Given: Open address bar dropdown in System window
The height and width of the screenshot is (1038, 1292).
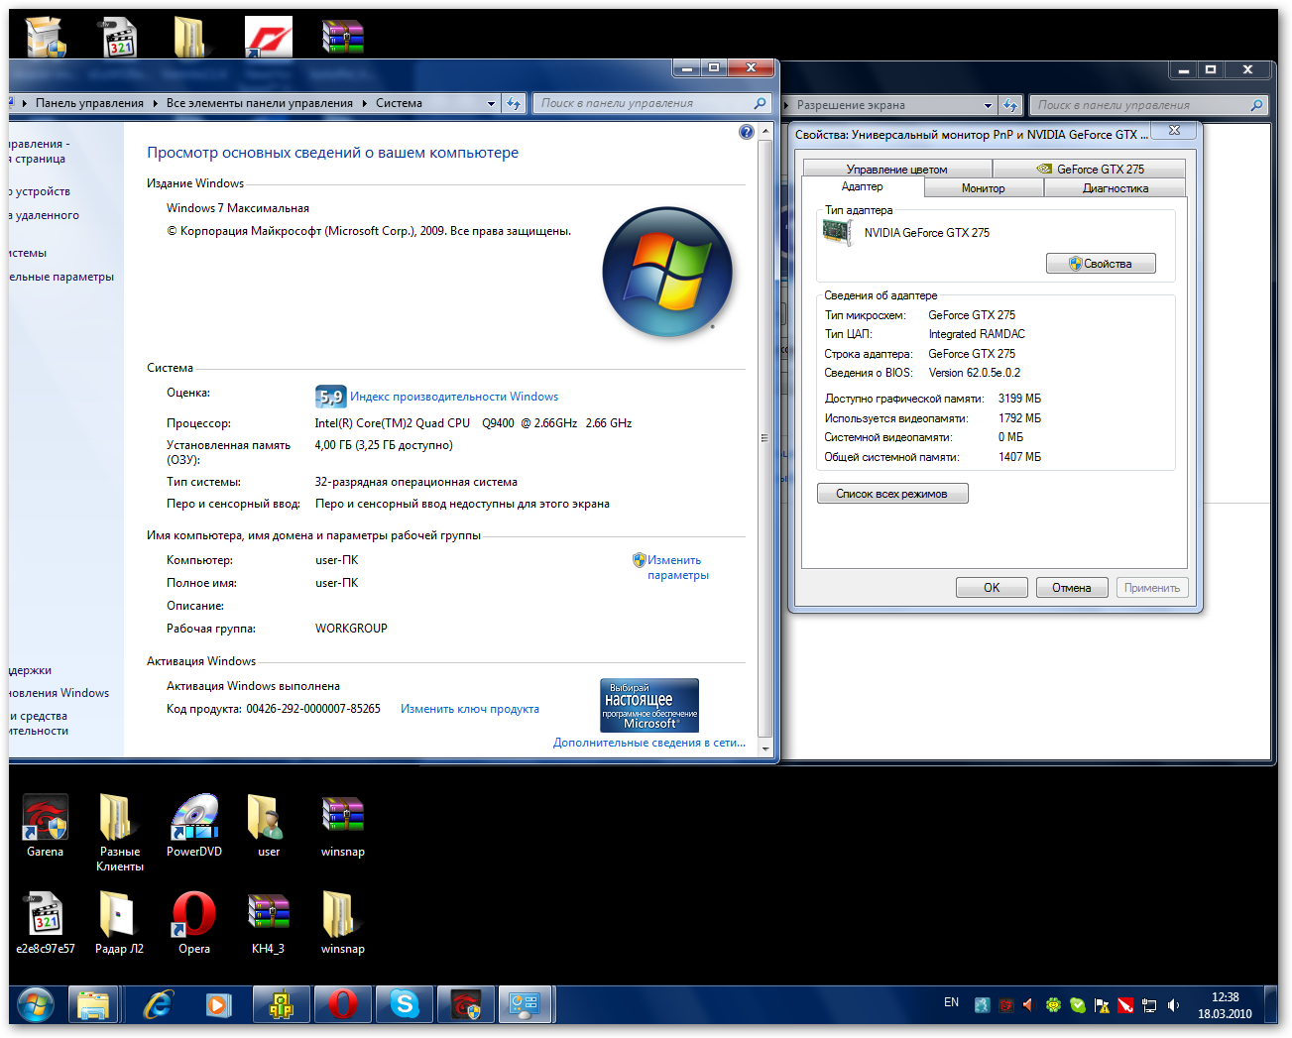Looking at the screenshot, I should click(491, 103).
